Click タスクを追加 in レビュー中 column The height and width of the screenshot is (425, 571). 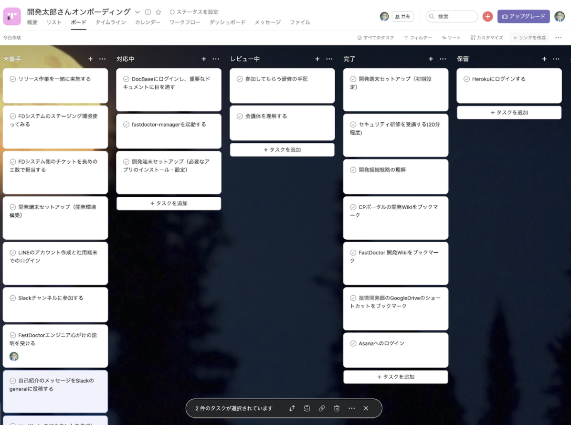(x=282, y=149)
